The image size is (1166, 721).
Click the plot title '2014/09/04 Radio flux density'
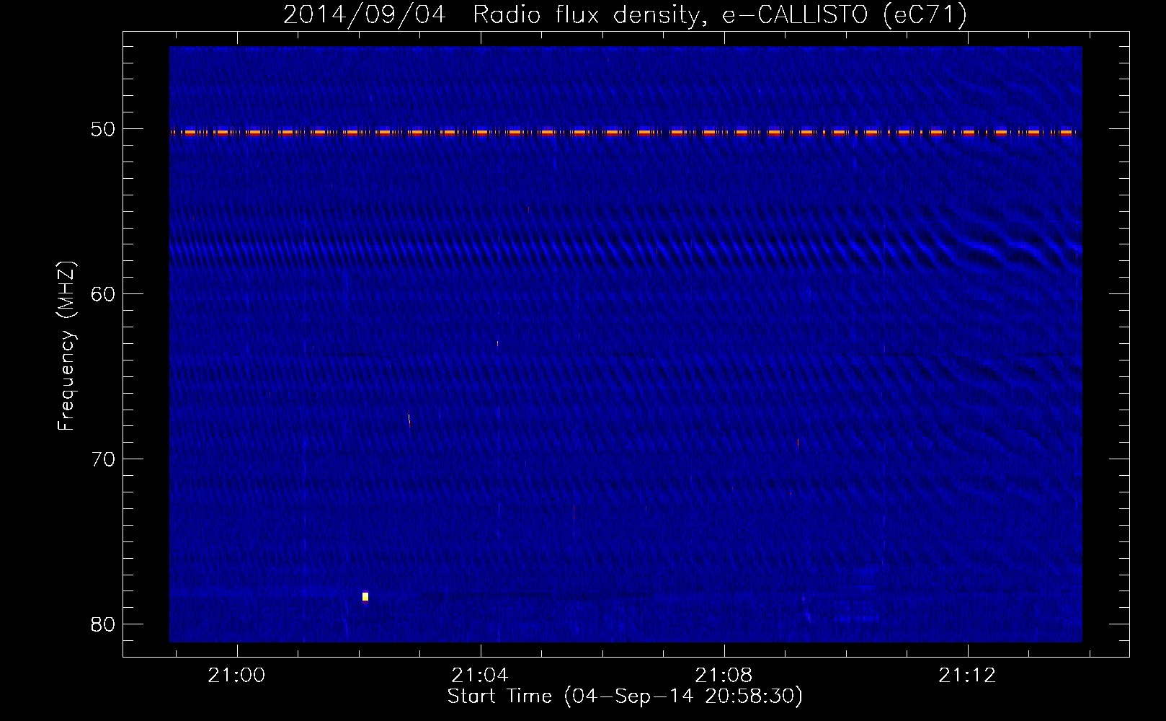(625, 14)
